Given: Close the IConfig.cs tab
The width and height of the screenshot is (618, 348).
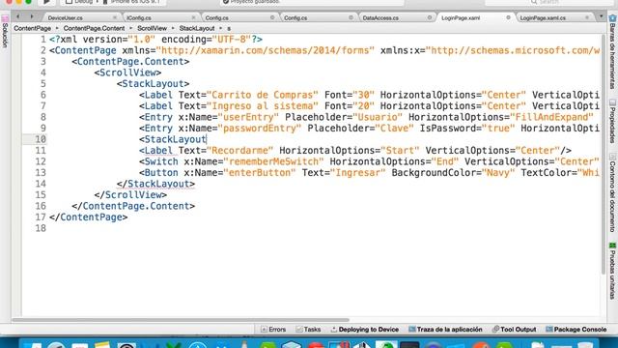Looking at the screenshot, I should (x=193, y=17).
